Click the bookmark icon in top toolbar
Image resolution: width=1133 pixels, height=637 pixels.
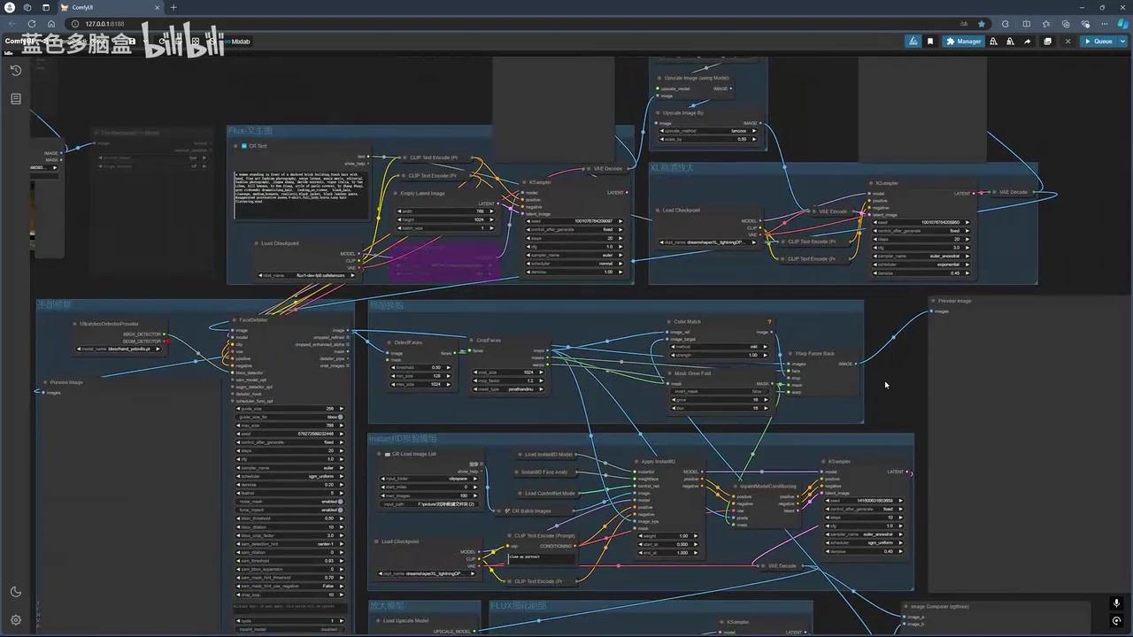930,41
